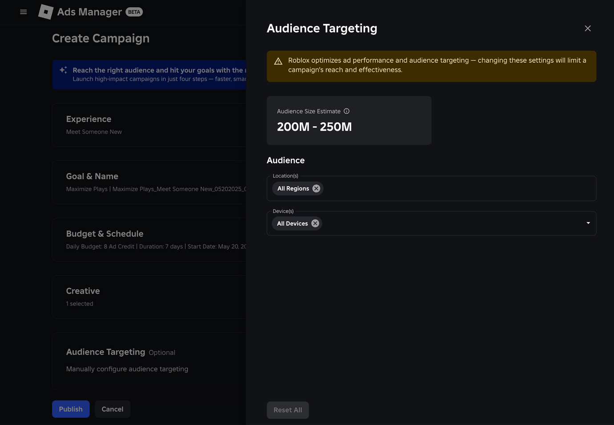Click the Roblox logo icon

click(x=46, y=12)
